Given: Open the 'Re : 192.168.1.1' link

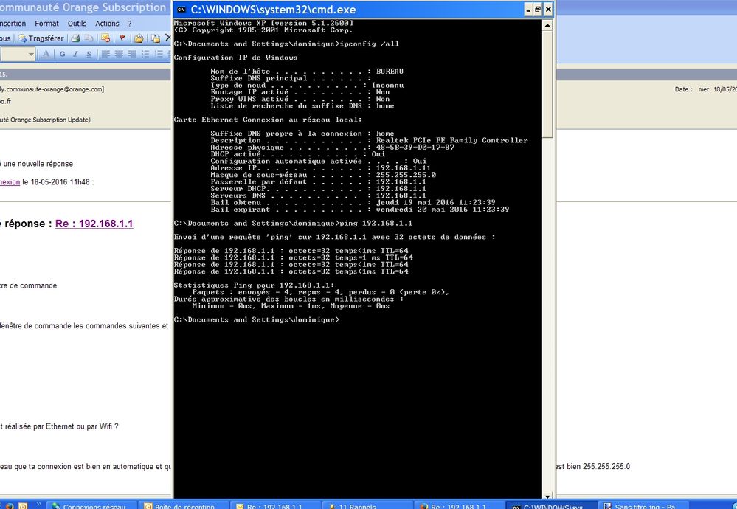Looking at the screenshot, I should tap(94, 224).
